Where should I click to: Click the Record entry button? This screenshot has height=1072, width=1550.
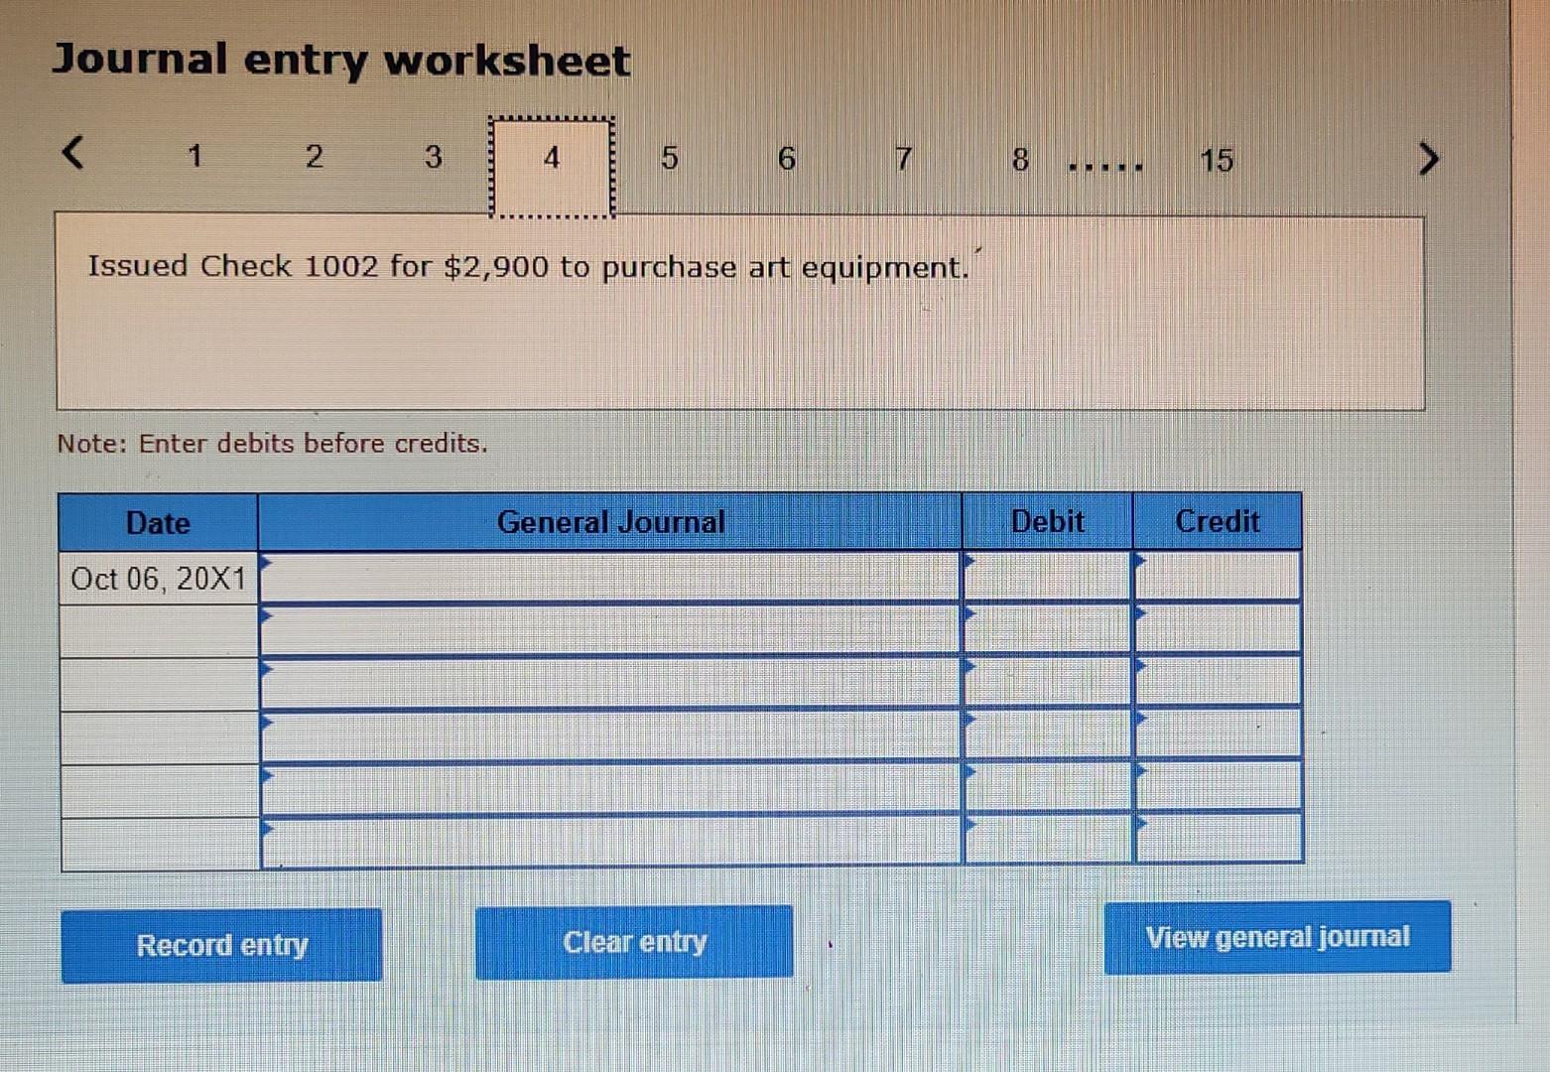pyautogui.click(x=222, y=945)
